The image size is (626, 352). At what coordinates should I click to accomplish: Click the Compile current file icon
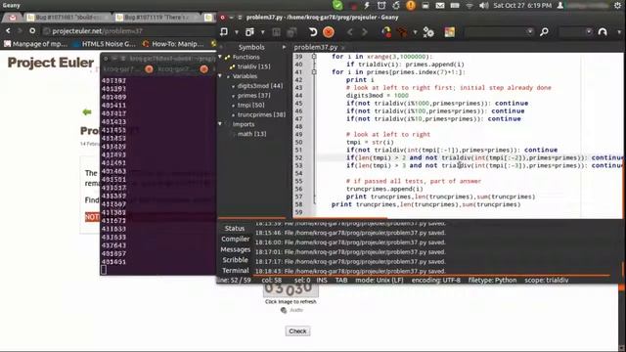(386, 32)
